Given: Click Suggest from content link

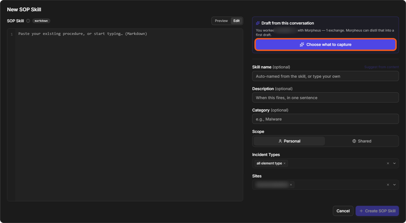Looking at the screenshot, I should [382, 67].
